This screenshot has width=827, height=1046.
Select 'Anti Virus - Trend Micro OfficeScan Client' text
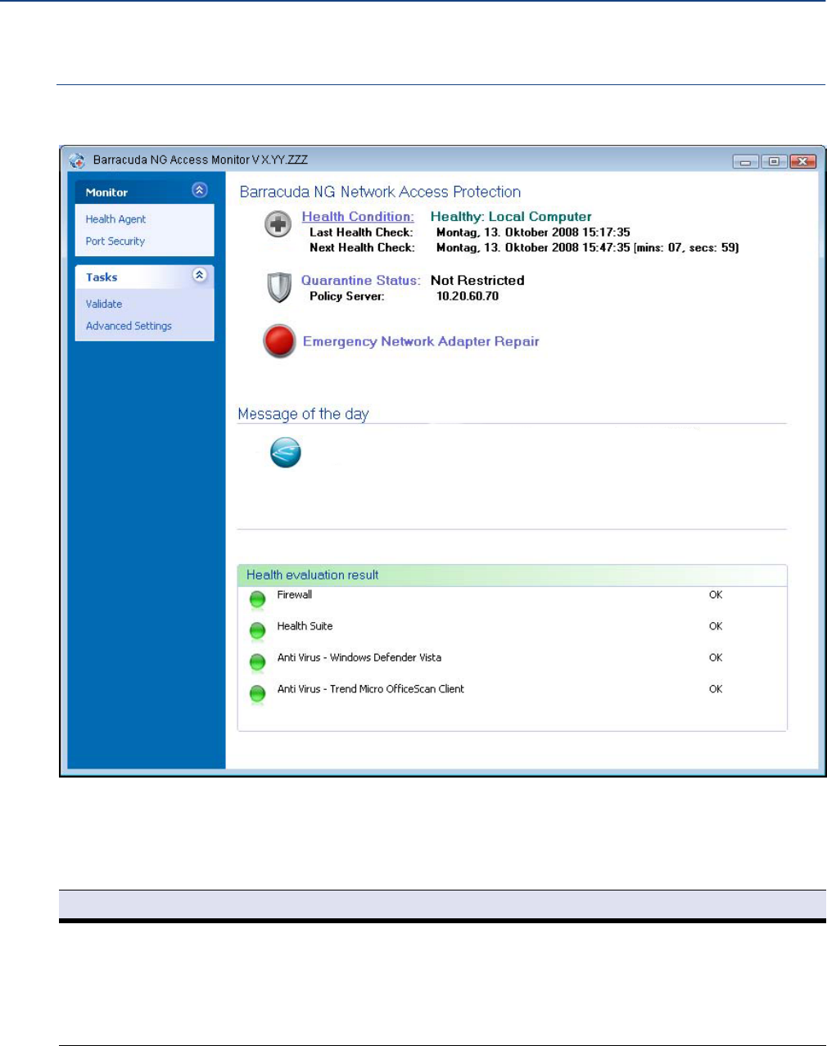(x=370, y=689)
